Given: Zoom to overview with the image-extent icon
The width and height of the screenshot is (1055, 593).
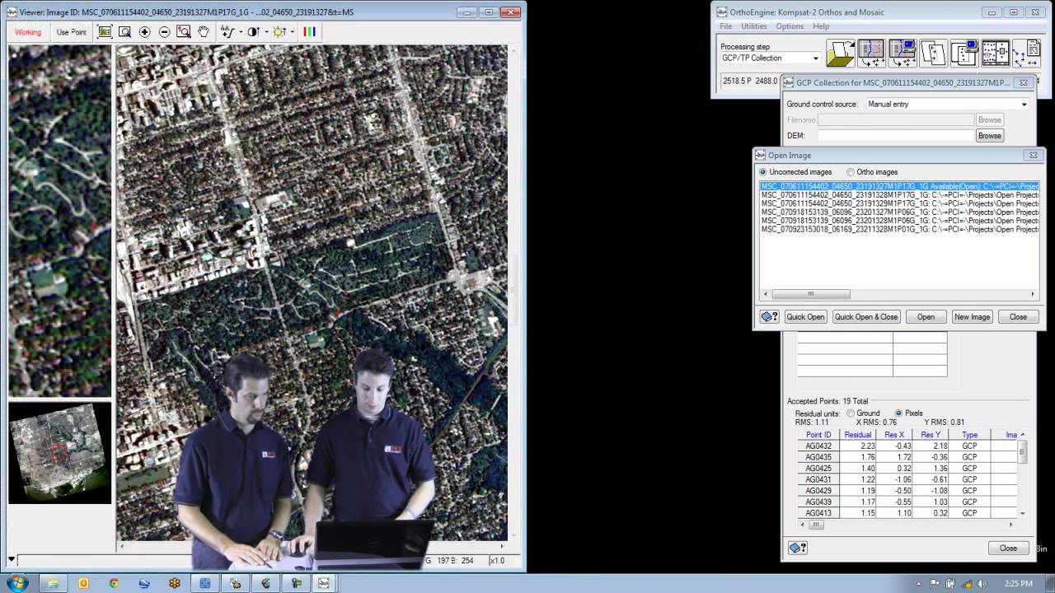Looking at the screenshot, I should point(105,31).
